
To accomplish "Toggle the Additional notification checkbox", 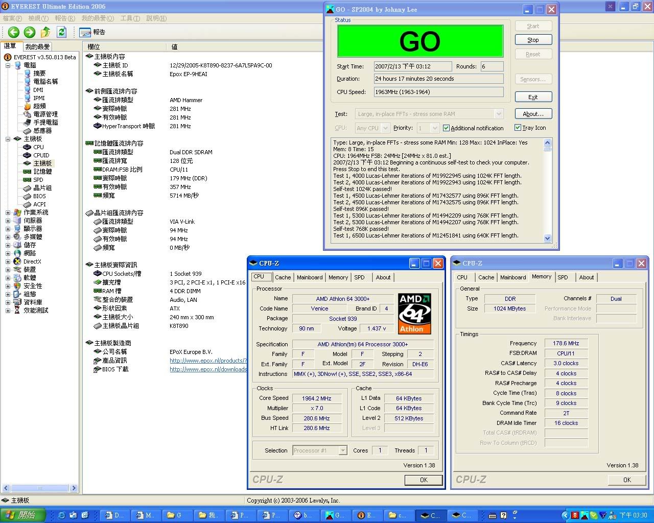I will [446, 128].
